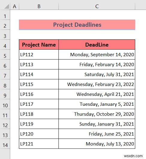
Task: Select cell with Friday, February 14, 2020
Action: coord(97,65)
